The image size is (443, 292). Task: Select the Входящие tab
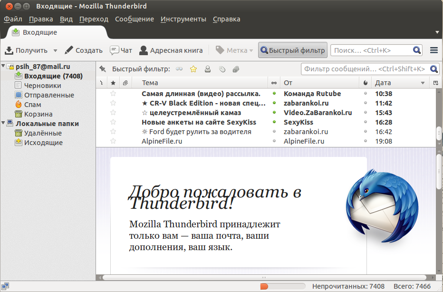57,32
